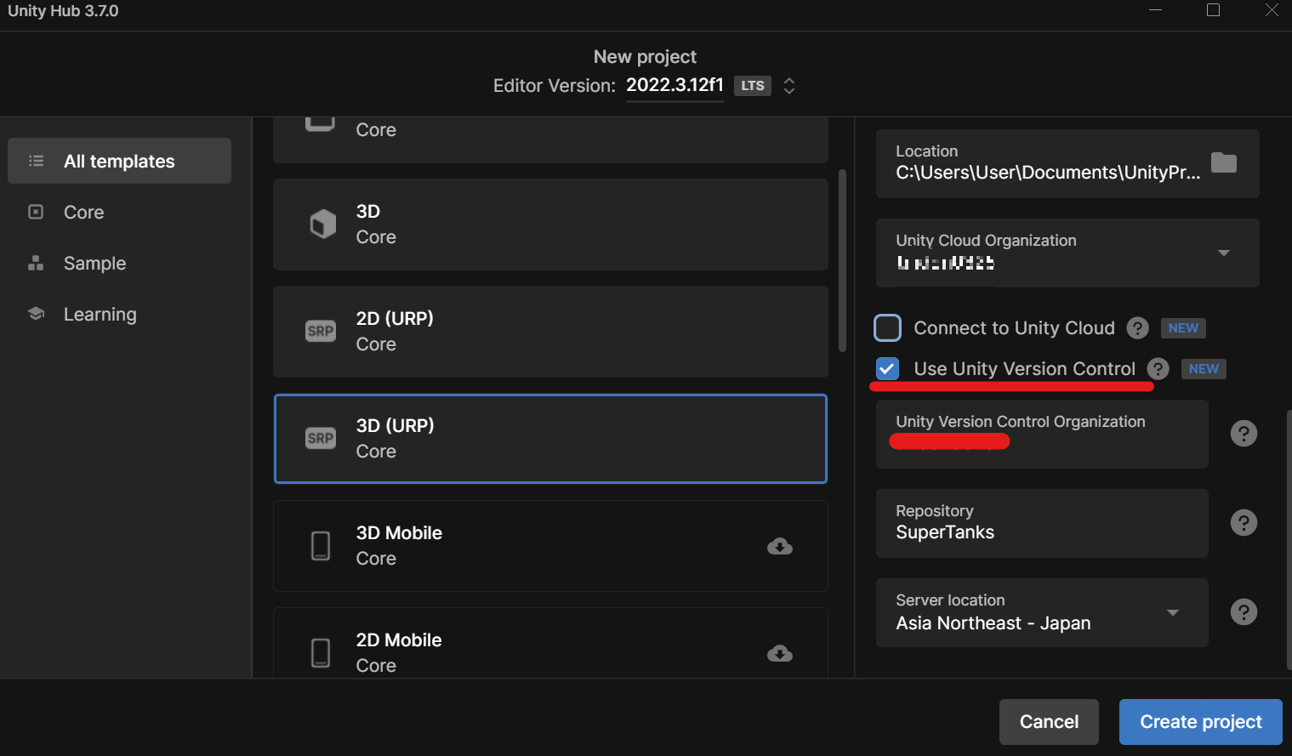Select the 3D Mobile template card
Viewport: 1292px width, 756px height.
tap(550, 546)
